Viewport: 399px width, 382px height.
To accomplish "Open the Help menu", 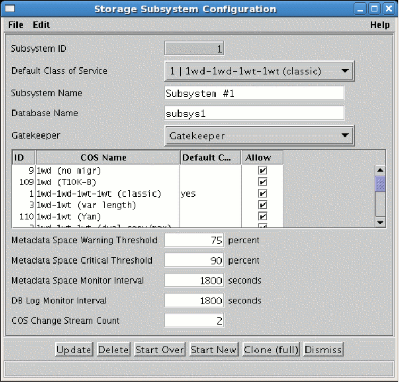I will [x=379, y=25].
